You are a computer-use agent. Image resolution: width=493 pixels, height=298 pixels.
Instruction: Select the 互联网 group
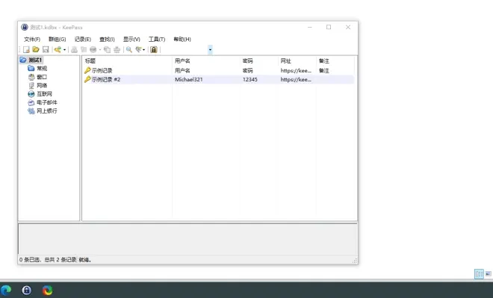(x=44, y=93)
